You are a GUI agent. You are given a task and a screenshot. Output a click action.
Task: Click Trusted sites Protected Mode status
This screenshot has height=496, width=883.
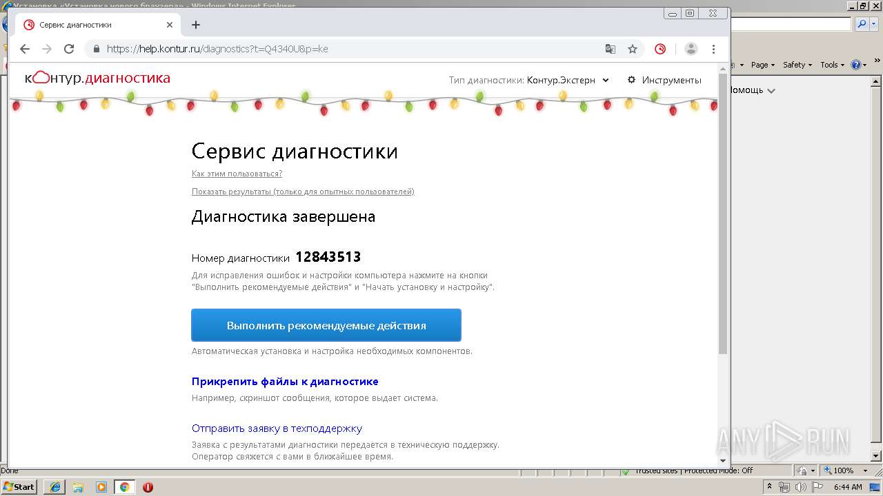coord(693,471)
